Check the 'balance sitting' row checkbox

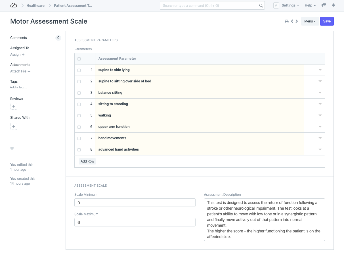tap(79, 93)
